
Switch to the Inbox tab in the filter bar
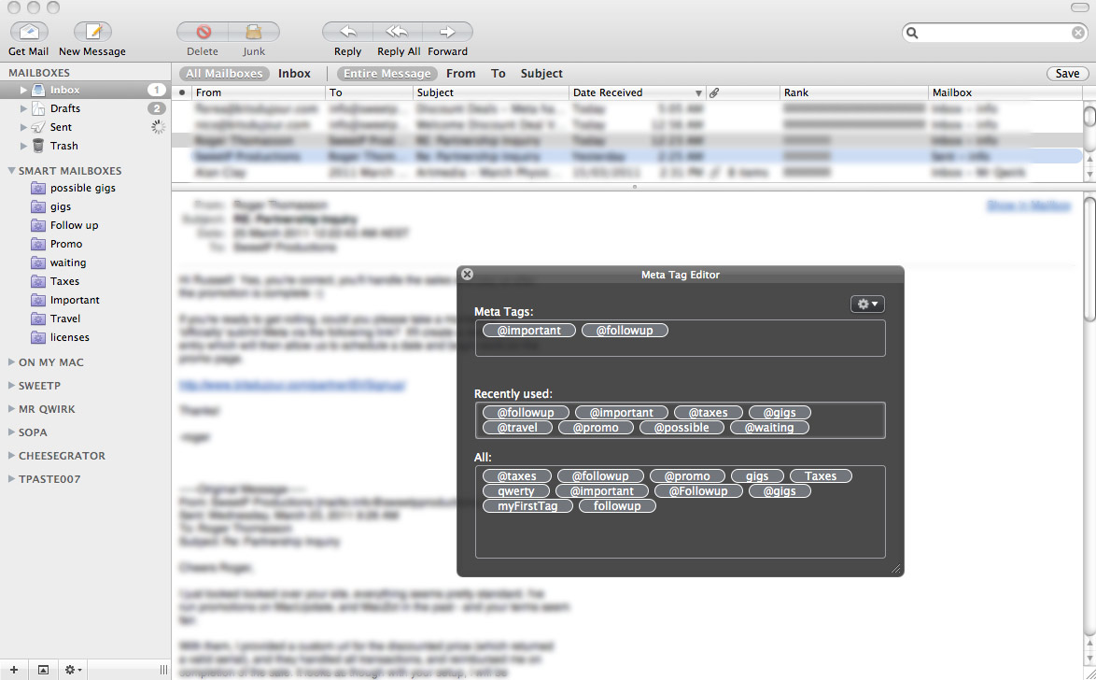point(294,73)
